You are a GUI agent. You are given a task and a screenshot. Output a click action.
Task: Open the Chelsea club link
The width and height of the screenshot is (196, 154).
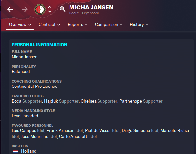tap(89, 101)
